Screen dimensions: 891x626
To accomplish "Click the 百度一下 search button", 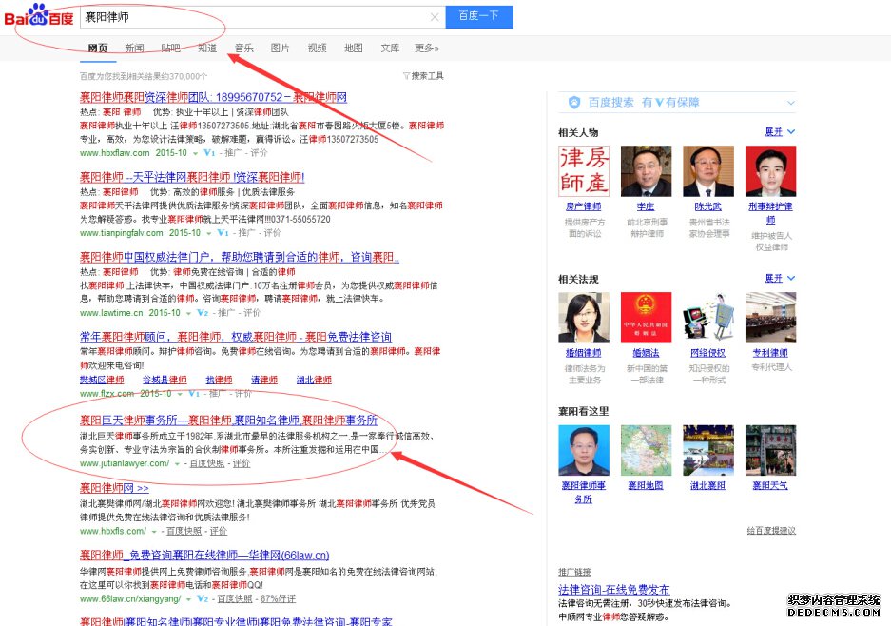I will tap(479, 16).
